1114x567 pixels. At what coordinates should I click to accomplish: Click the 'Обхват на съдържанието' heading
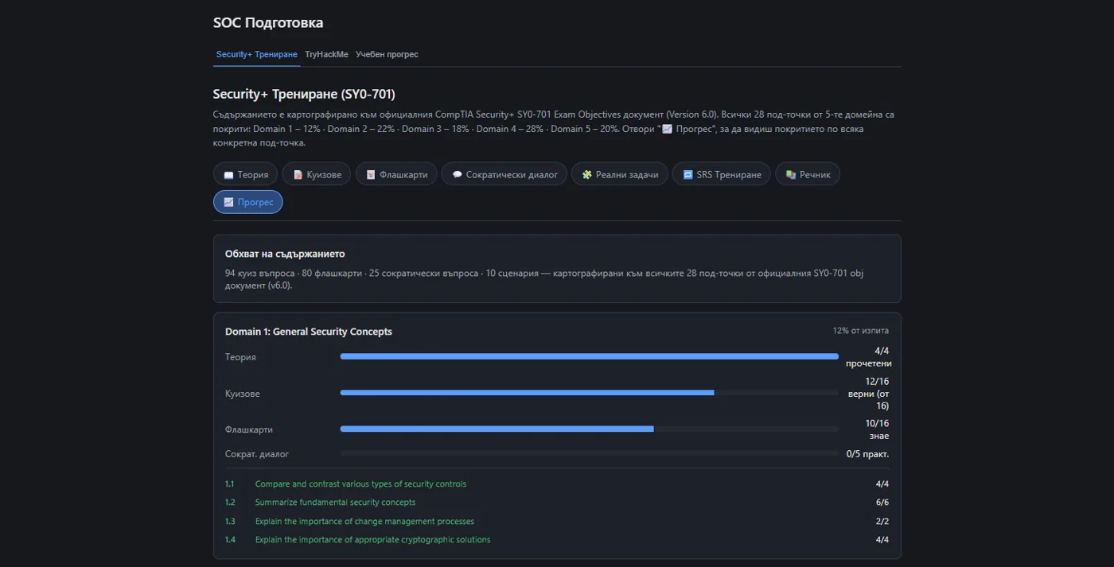point(285,254)
